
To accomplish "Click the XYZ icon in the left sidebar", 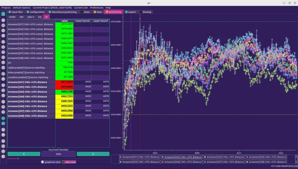I will click(3, 47).
